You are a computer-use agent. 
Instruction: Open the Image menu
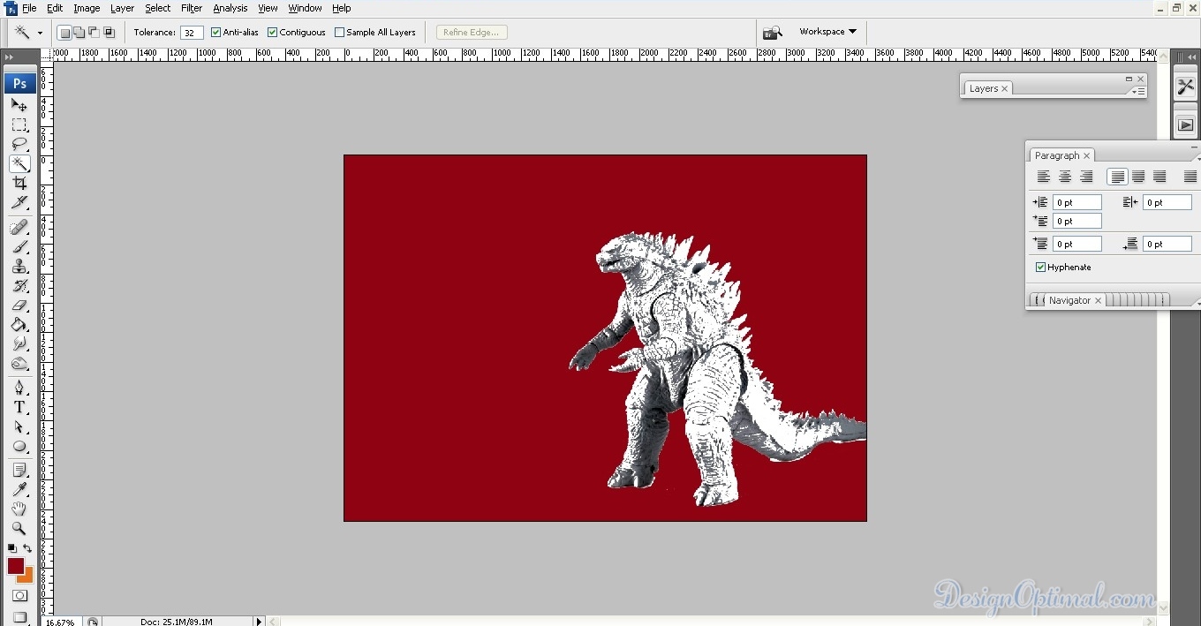tap(87, 8)
